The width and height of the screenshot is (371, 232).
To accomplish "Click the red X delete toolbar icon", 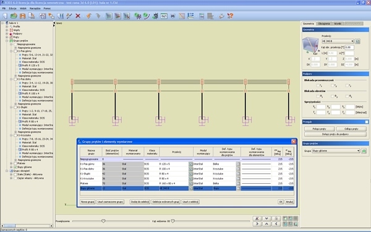I will click(78, 16).
